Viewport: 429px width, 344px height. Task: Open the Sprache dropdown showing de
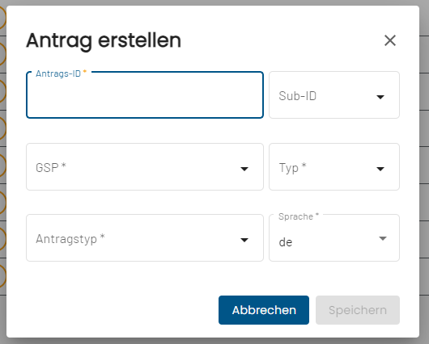334,237
